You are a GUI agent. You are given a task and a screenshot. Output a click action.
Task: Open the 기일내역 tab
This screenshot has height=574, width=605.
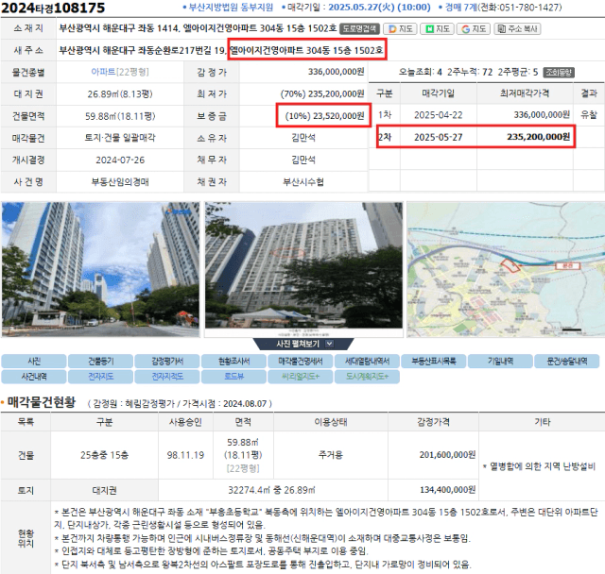[x=500, y=361]
